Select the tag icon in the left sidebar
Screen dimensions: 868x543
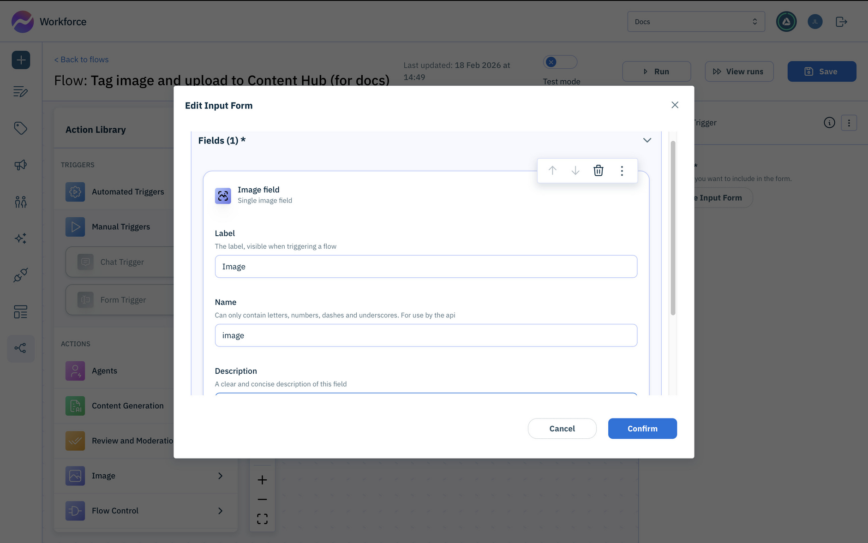[21, 128]
